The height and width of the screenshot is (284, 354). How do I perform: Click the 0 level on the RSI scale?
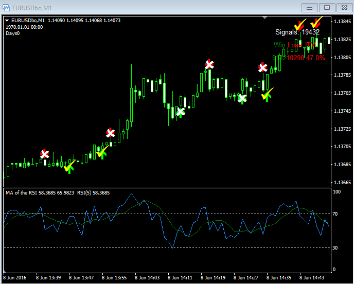pos(334,269)
